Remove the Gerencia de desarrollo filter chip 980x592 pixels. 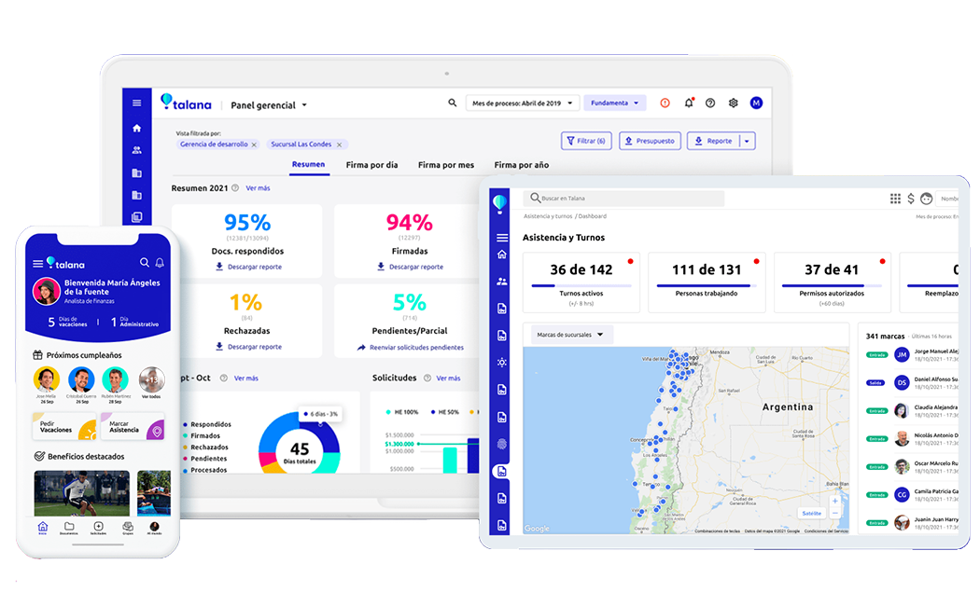click(254, 145)
